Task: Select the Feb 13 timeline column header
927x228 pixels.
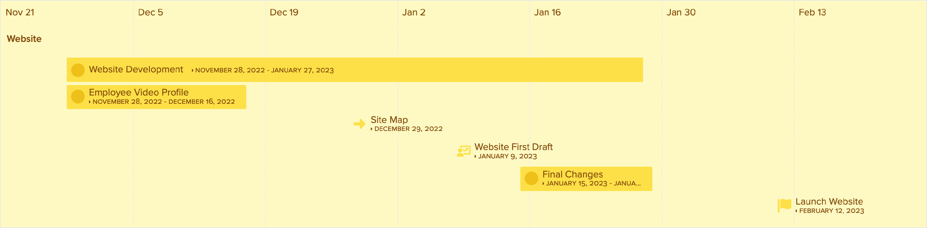Action: 812,12
